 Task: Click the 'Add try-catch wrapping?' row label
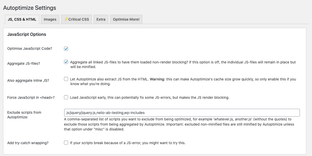(x=28, y=143)
